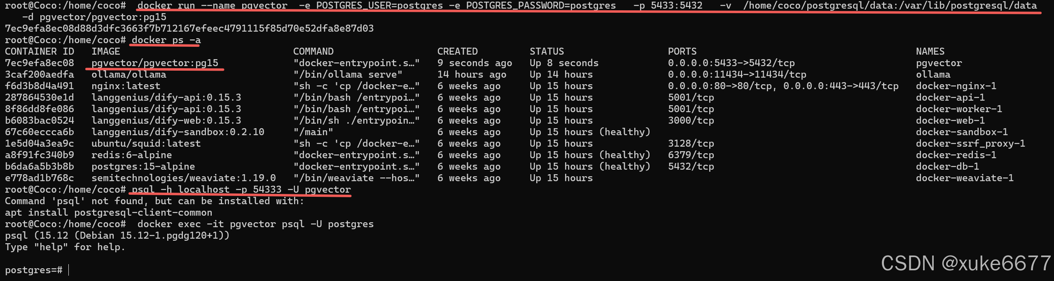Click the container ID 7ec9efa8ec08

(x=40, y=63)
